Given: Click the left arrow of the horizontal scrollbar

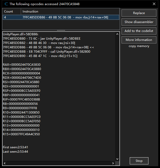Looking at the screenshot, I should pos(5,163).
